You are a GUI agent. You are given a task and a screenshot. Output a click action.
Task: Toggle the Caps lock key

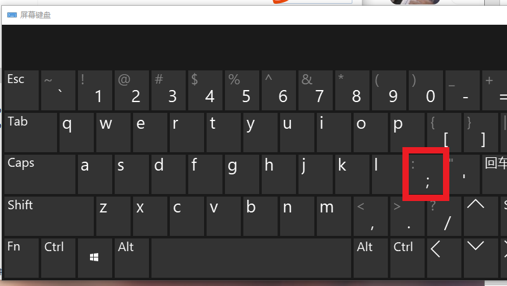[x=40, y=174]
